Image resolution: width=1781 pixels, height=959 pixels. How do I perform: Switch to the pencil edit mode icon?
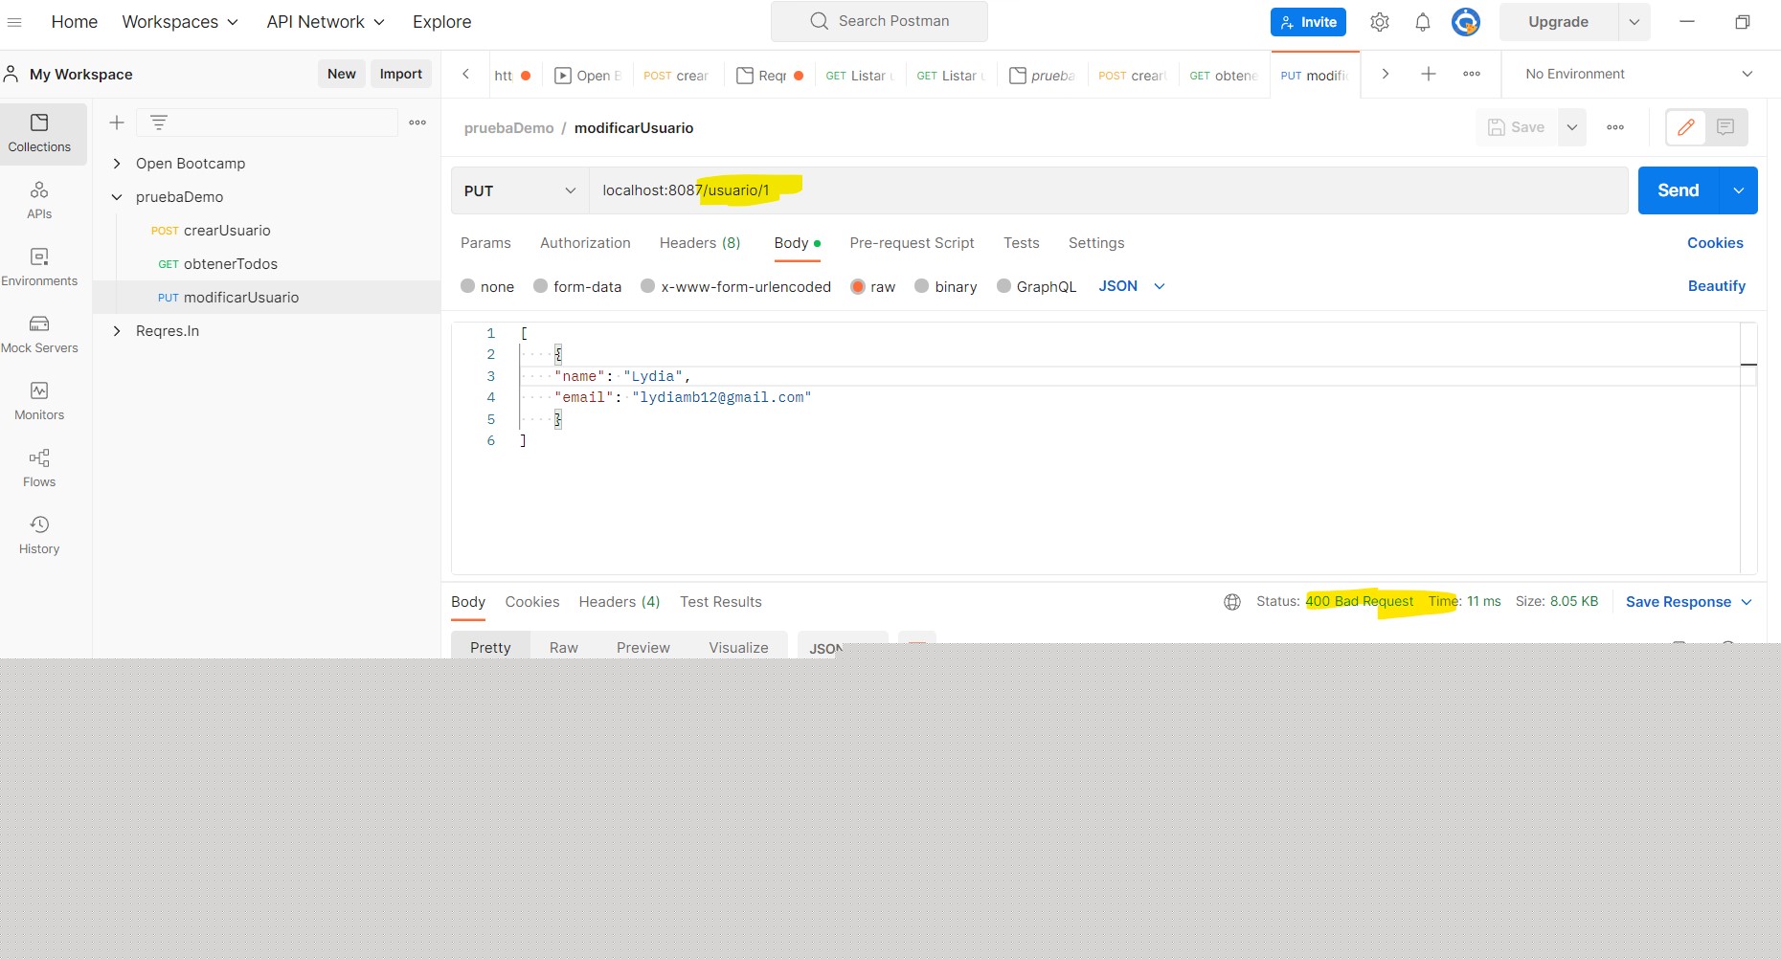pos(1686,127)
